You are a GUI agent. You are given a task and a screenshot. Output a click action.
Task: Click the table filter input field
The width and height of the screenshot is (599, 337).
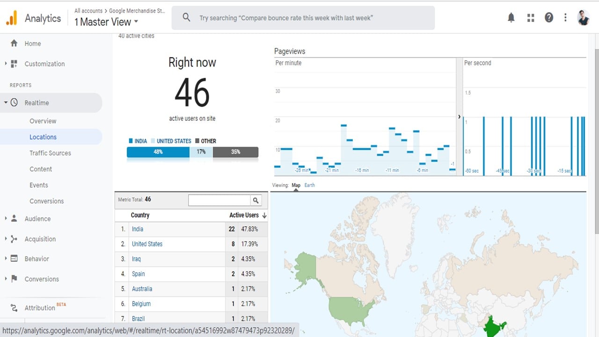point(219,200)
